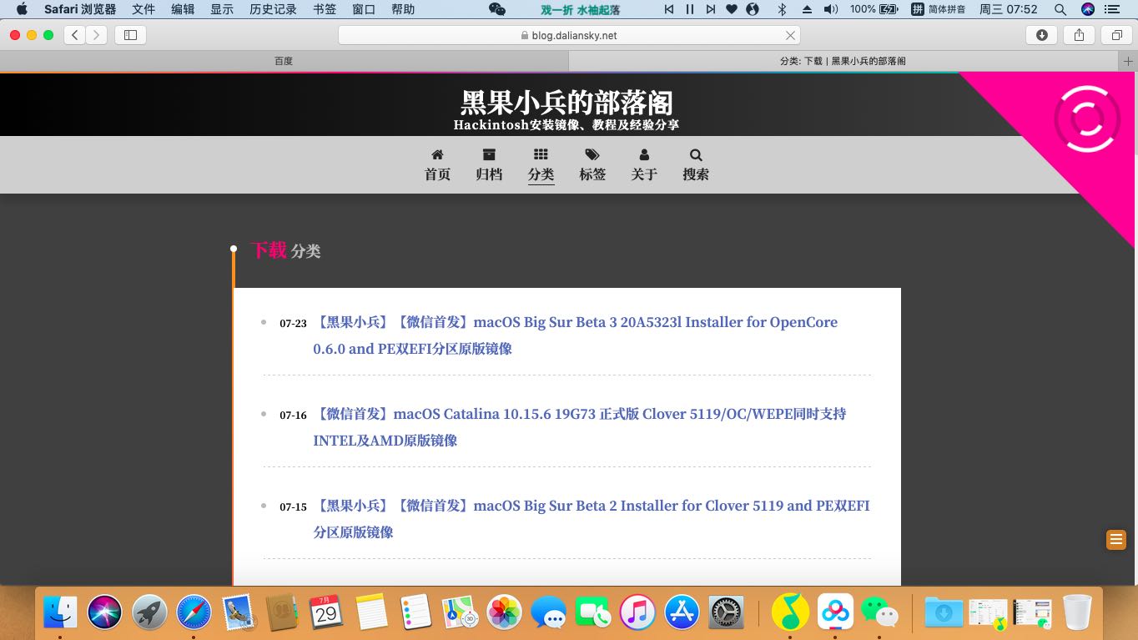Image resolution: width=1138 pixels, height=640 pixels.
Task: Open the 归档 archive page
Action: 489,165
